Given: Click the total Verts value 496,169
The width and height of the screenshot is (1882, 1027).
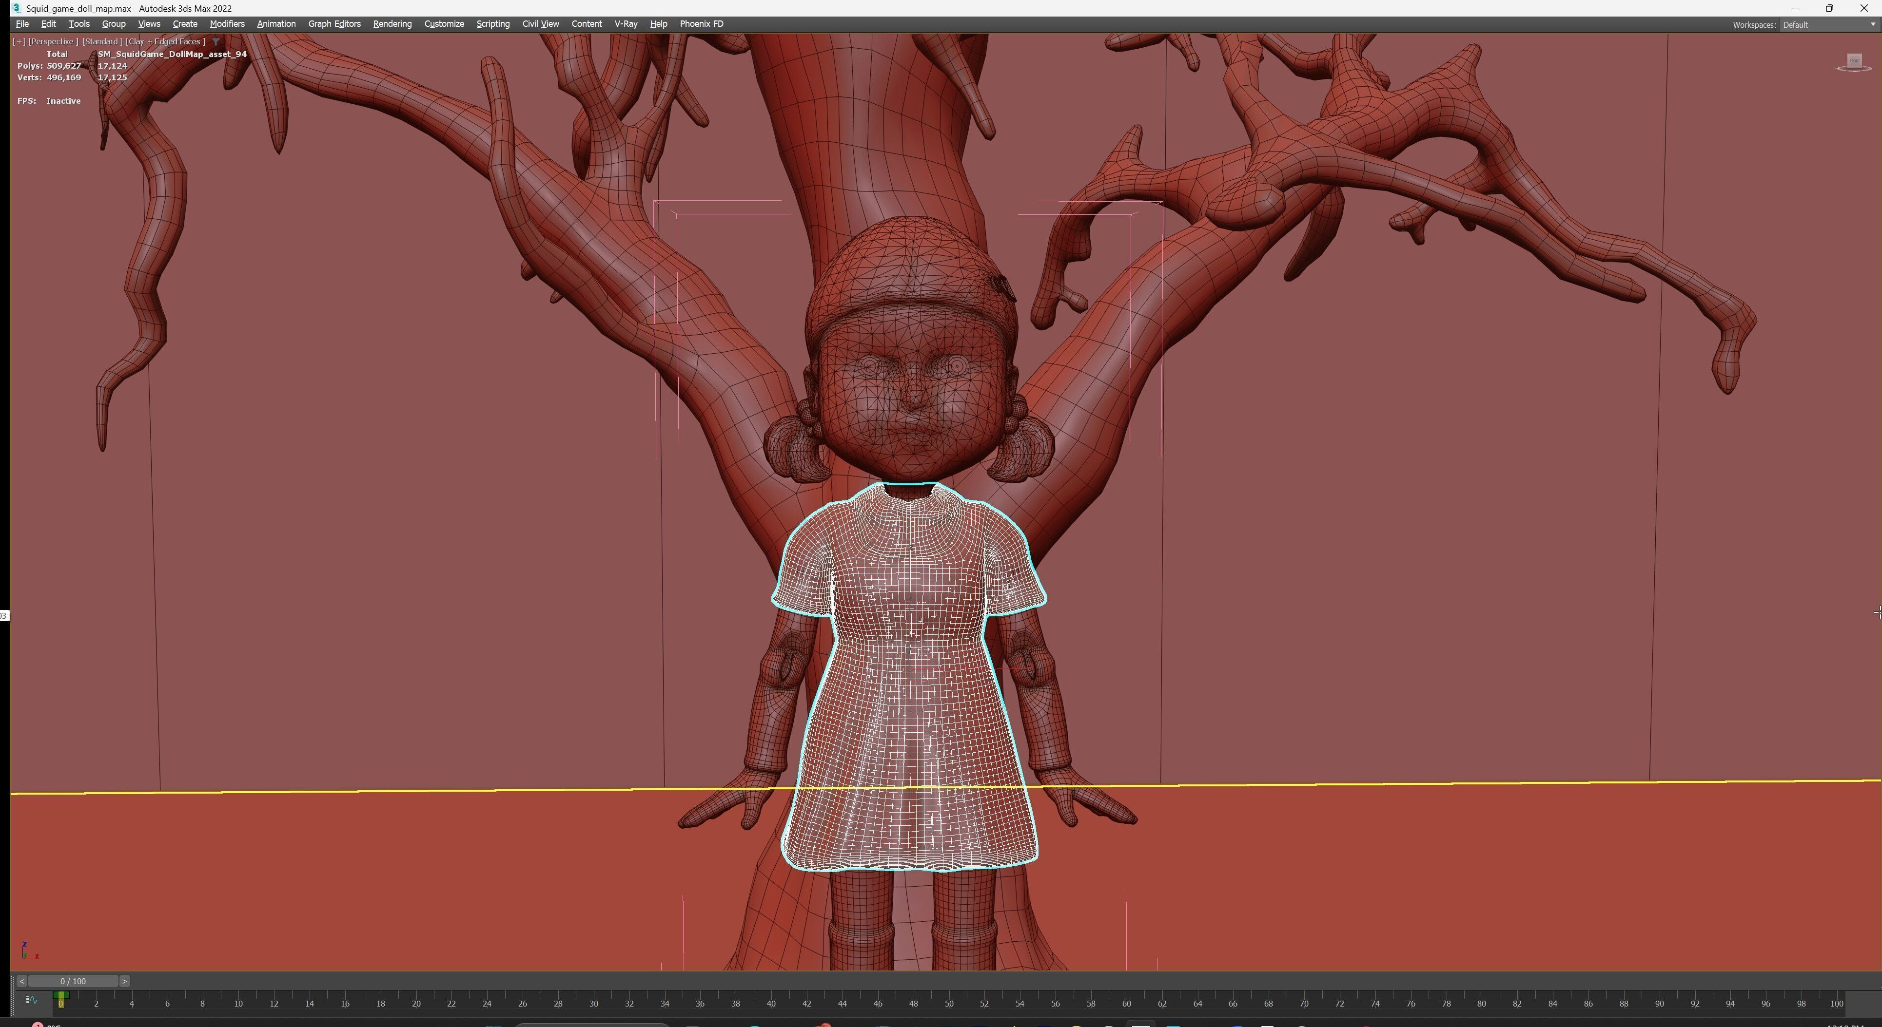Looking at the screenshot, I should [64, 77].
